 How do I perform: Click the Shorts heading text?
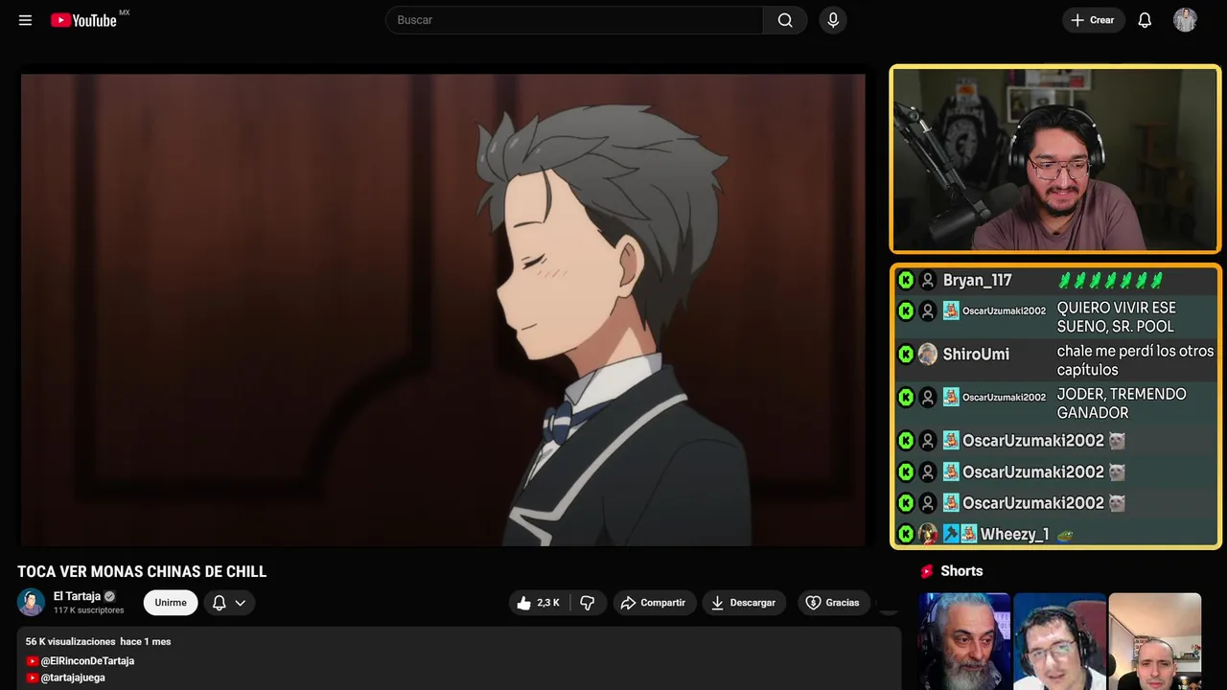pyautogui.click(x=961, y=571)
